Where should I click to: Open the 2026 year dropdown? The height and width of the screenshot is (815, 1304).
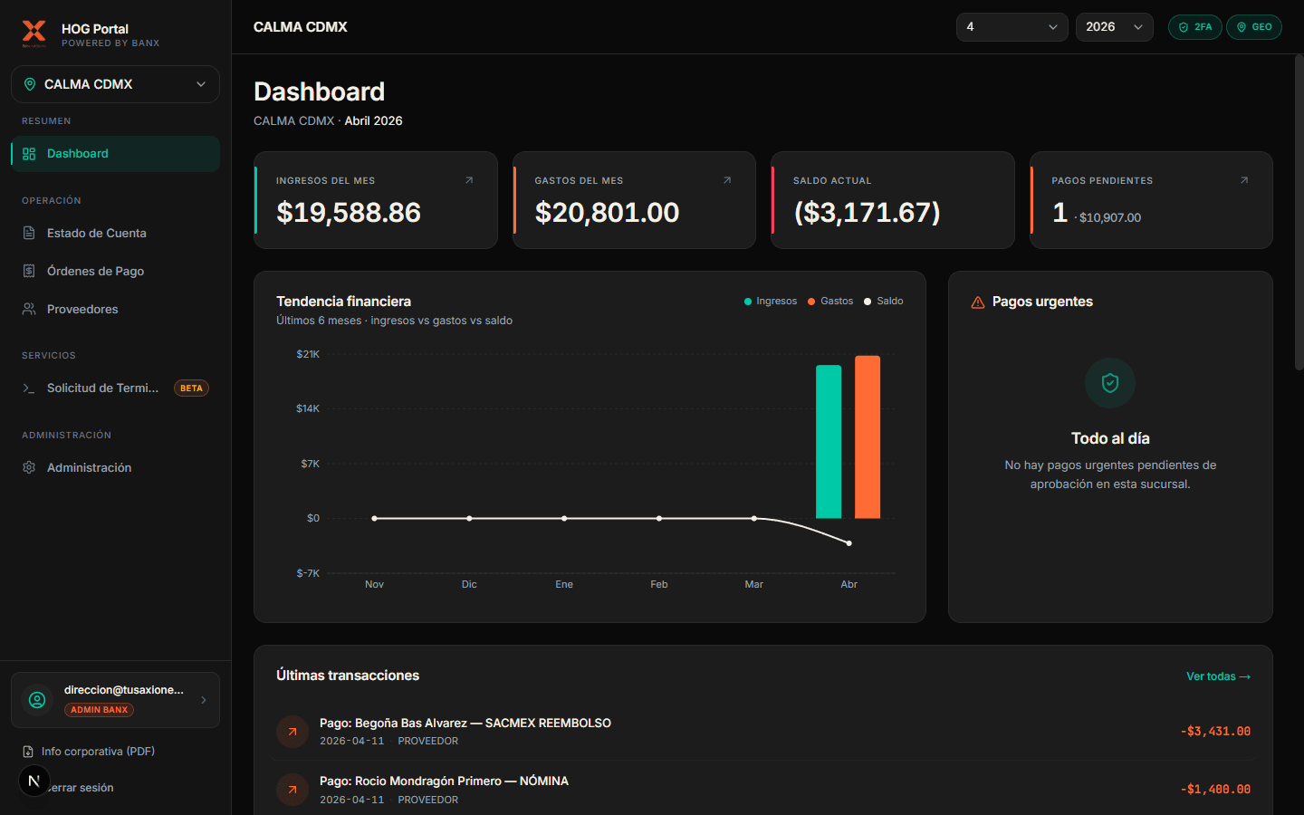point(1115,27)
